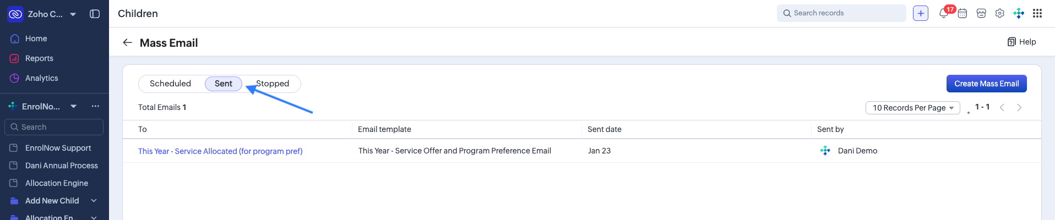This screenshot has width=1055, height=220.
Task: Click the Search records field
Action: tap(841, 13)
